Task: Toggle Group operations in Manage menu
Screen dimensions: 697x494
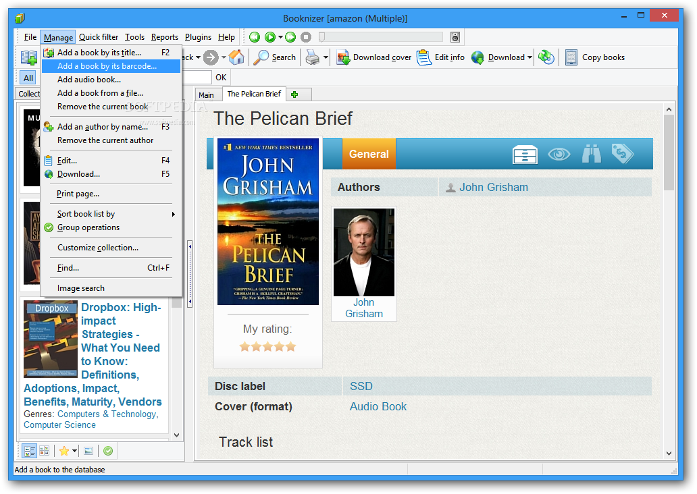Action: point(111,227)
